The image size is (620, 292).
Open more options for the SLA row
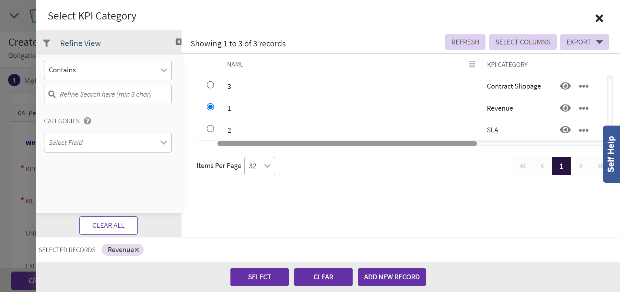(583, 130)
